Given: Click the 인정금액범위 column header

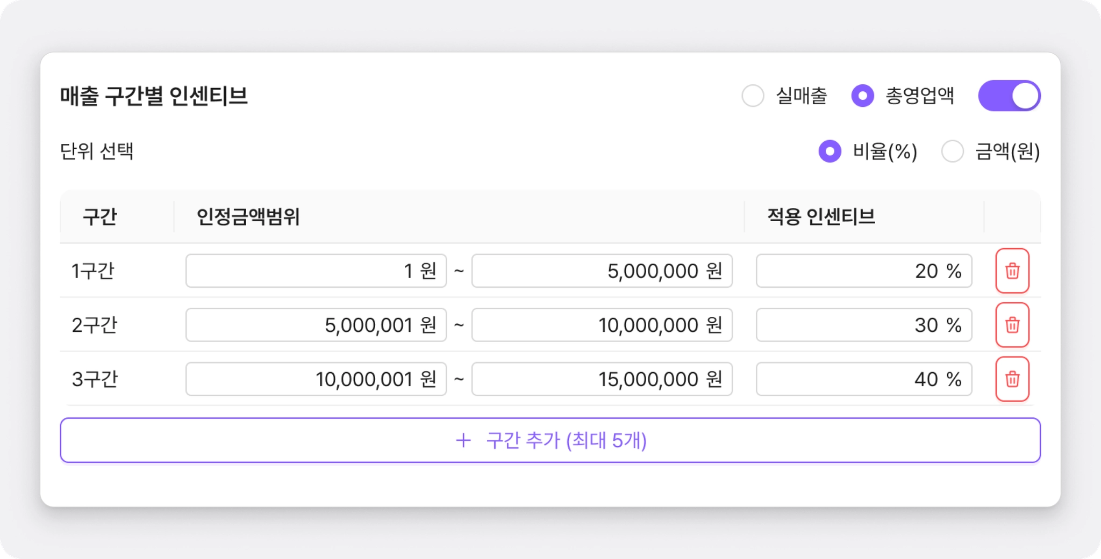Looking at the screenshot, I should (248, 217).
